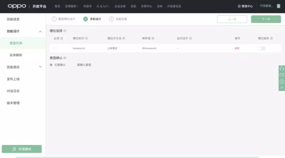The image size is (285, 158).
Task: Select 实体解析 in the sidebar
Action: (x=16, y=55)
